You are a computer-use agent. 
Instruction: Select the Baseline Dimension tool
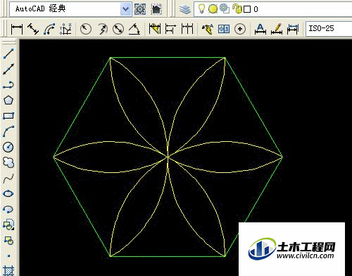click(x=170, y=29)
